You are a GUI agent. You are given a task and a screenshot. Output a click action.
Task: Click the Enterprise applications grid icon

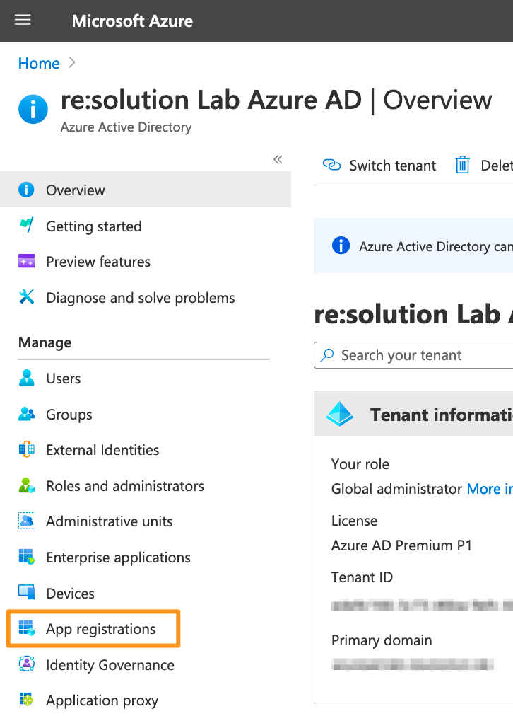tap(26, 557)
